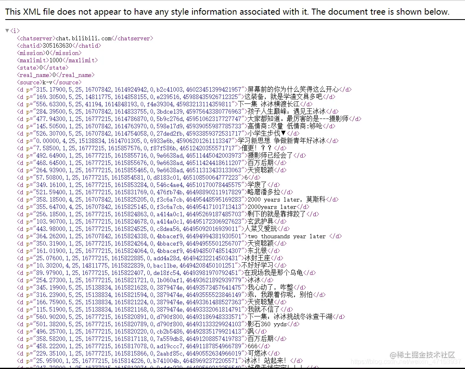Click the comment 这装备，就是学渣文具多吧
The width and height of the screenshot is (465, 369).
[283, 97]
